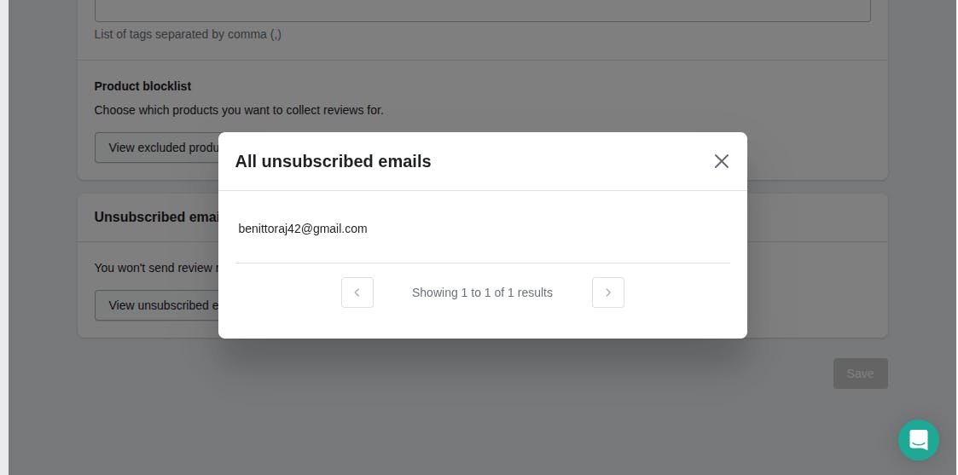Open the chat support widget
Viewport: 958px width, 475px height.
coord(918,440)
